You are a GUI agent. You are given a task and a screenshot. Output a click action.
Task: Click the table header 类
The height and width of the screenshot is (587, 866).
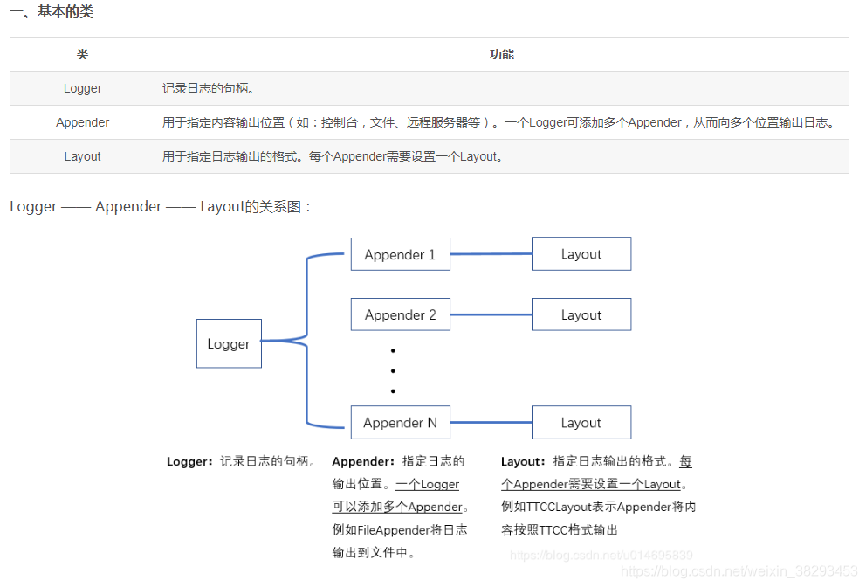coord(82,54)
